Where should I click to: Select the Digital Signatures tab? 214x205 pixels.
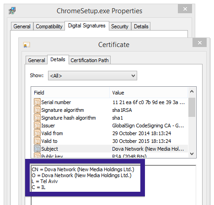[87, 26]
